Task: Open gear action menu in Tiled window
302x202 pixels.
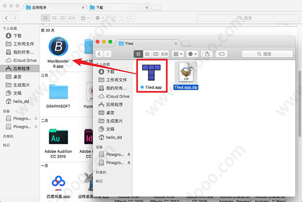Action: pyautogui.click(x=192, y=54)
